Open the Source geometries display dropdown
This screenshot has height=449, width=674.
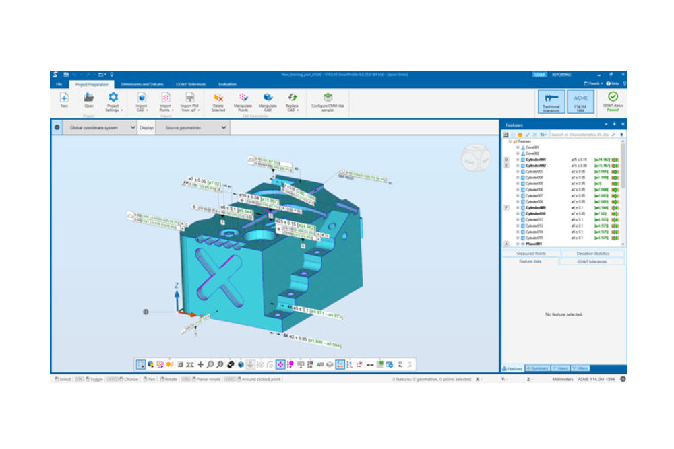click(x=192, y=127)
